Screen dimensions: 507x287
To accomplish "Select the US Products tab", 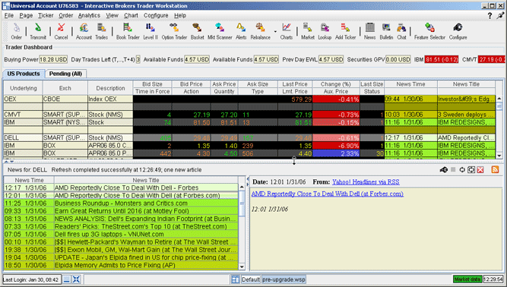I will pos(24,74).
